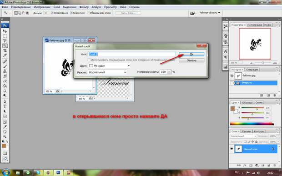Click the Отмена button
Viewport: 282px width, 176px height.
(191, 60)
